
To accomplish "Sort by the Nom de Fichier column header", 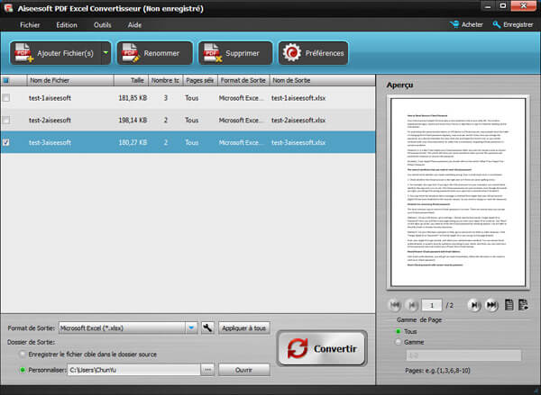I will 70,80.
